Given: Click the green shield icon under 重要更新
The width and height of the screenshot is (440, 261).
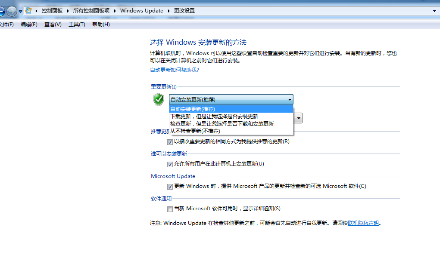Looking at the screenshot, I should [159, 99].
